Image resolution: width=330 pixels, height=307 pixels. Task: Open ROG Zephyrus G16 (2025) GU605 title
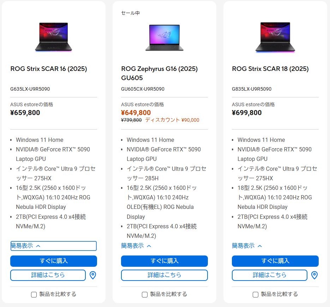click(x=159, y=73)
